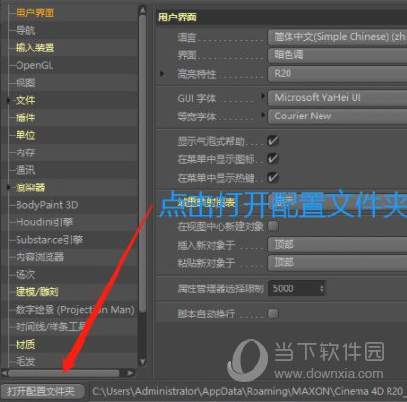Select the 文件 category
This screenshot has height=402, width=407.
click(x=25, y=100)
